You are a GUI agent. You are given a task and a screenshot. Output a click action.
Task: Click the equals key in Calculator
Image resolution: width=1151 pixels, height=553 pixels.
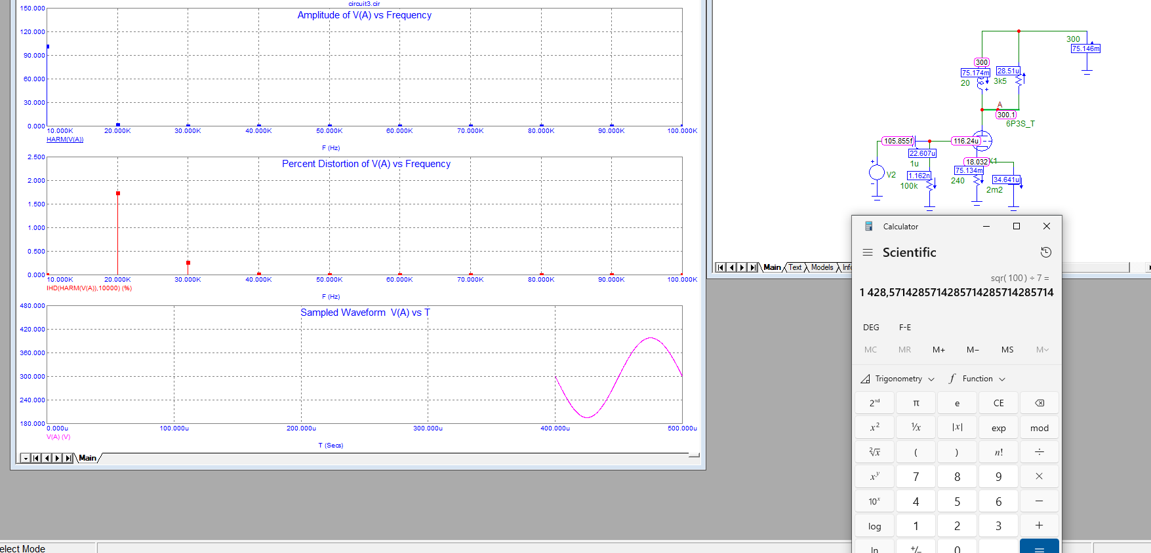tap(1040, 547)
